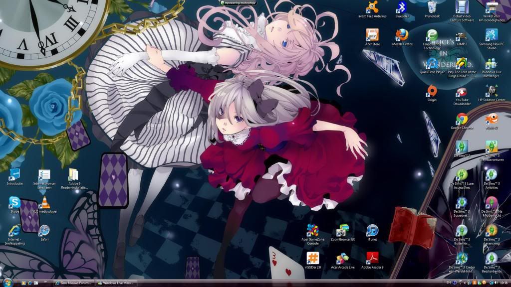The width and height of the screenshot is (511, 287).
Task: Open the Prullenbak recycle bin
Action: [x=432, y=9]
